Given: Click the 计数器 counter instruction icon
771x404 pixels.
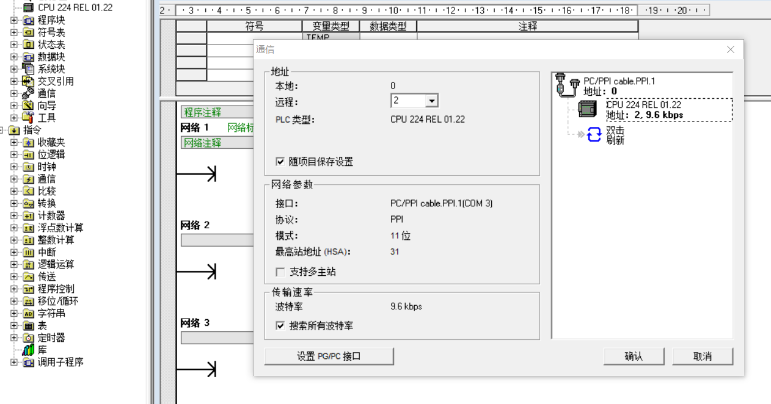Looking at the screenshot, I should (28, 215).
